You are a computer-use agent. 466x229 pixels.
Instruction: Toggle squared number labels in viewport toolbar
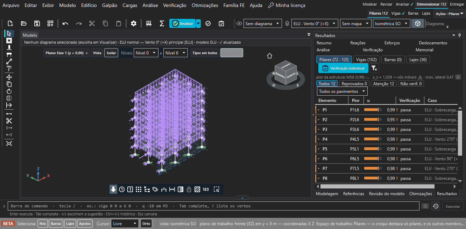(x=130, y=190)
